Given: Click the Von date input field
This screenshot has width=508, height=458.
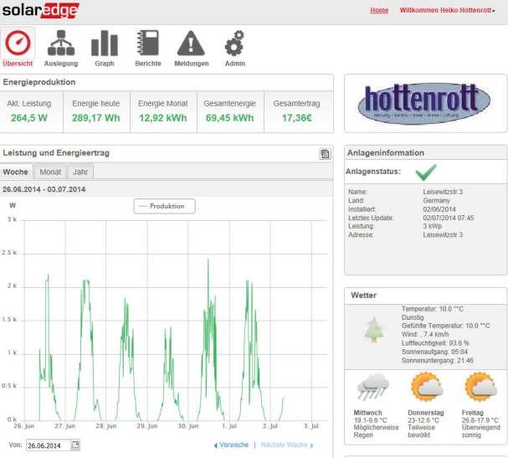Looking at the screenshot, I should [x=47, y=445].
